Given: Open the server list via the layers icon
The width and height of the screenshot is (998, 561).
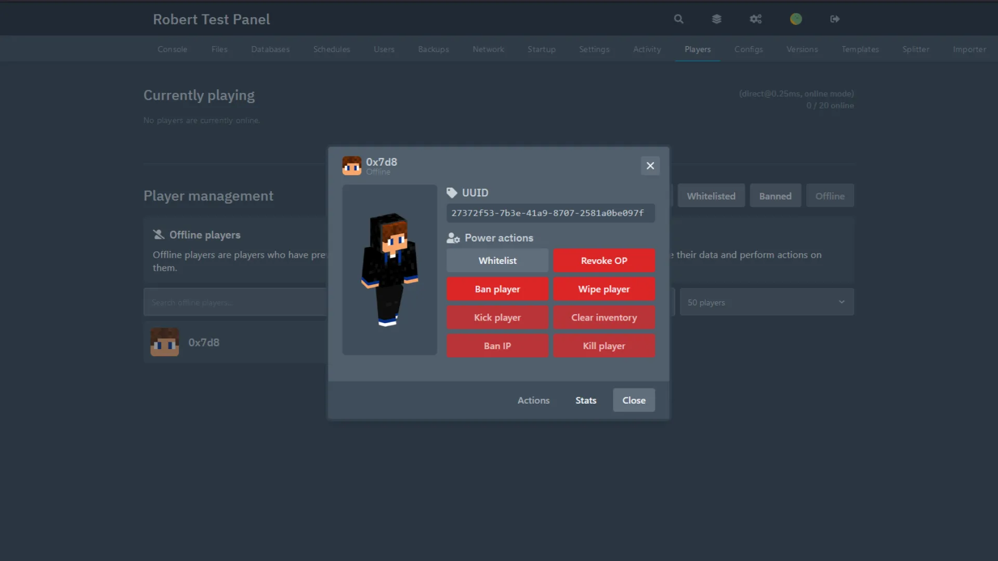Looking at the screenshot, I should point(717,19).
